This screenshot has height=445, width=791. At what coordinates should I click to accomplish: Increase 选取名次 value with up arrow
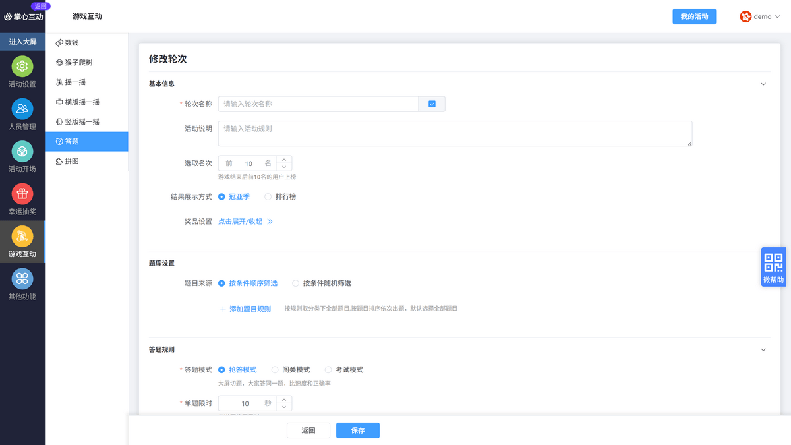[284, 160]
